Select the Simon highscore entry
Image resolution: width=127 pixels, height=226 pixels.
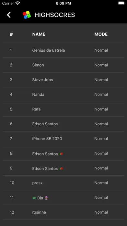click(x=63, y=65)
